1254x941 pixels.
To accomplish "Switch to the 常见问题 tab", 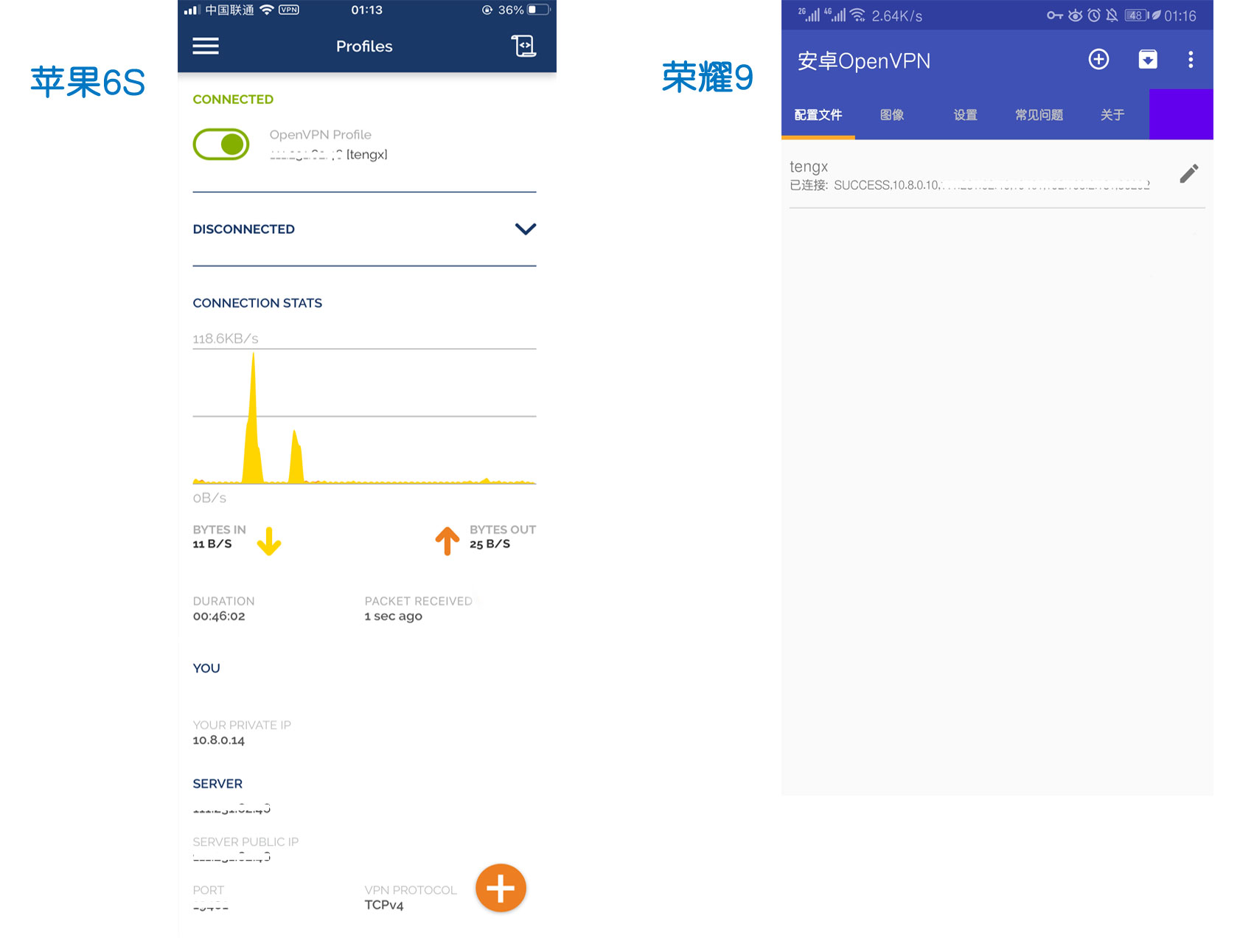I will pos(1039,115).
